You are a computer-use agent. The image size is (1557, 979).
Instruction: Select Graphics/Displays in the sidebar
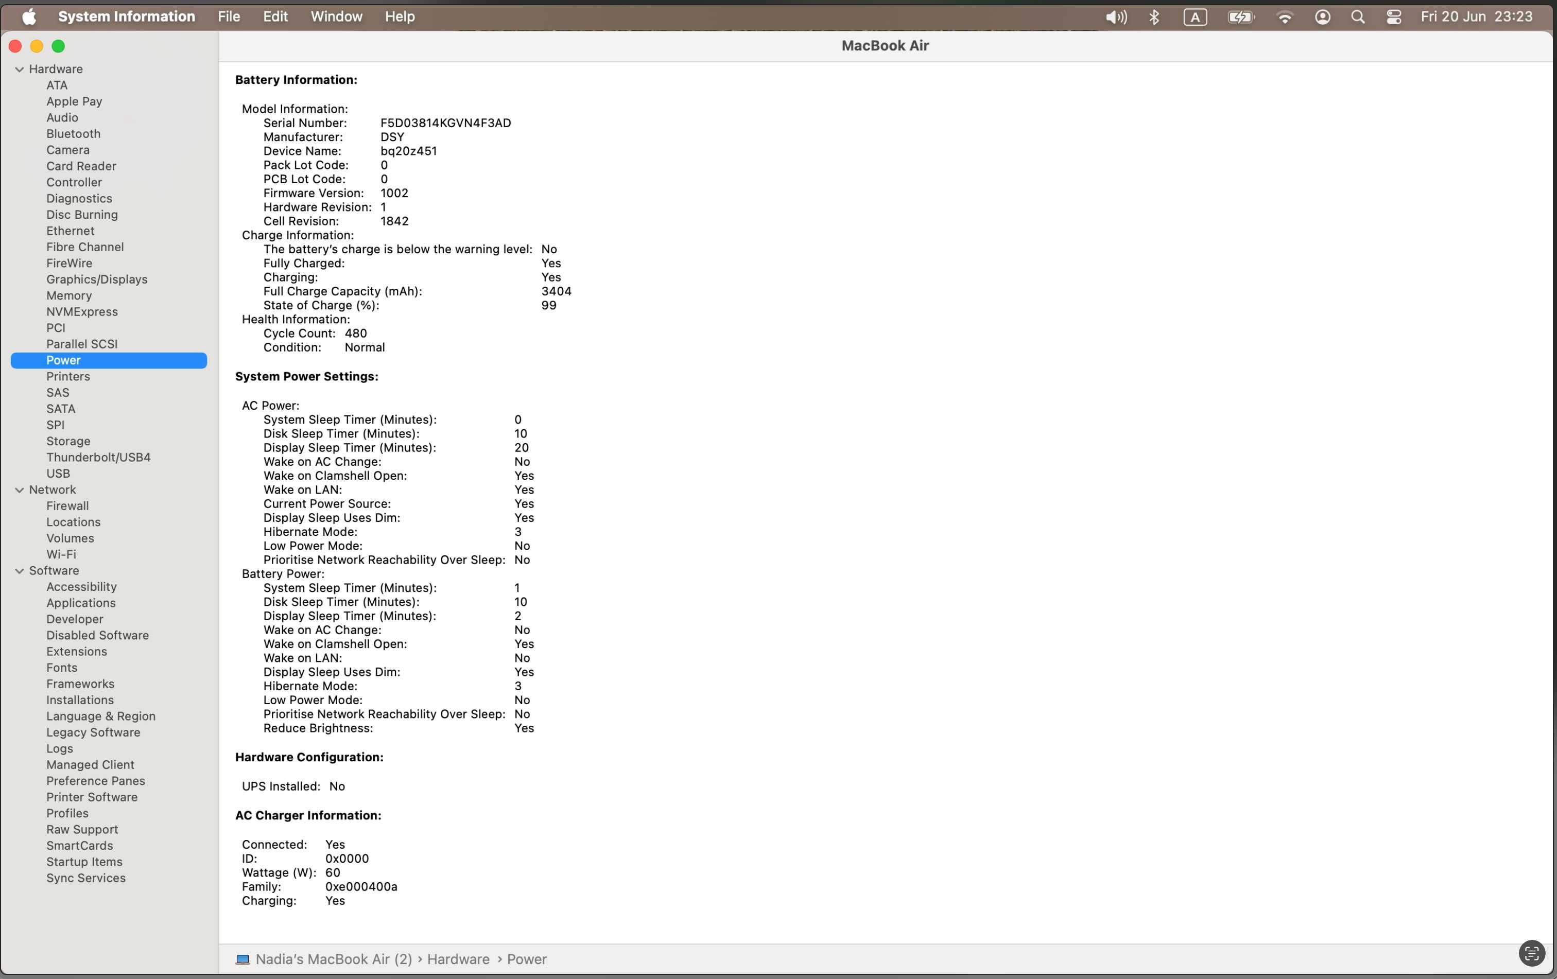97,279
